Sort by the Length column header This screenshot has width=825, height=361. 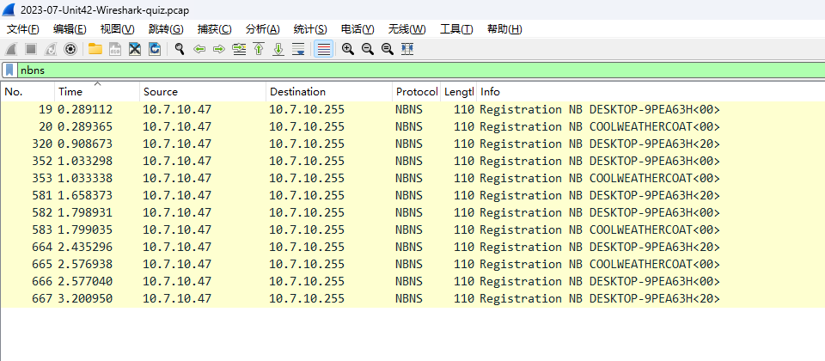pos(458,92)
